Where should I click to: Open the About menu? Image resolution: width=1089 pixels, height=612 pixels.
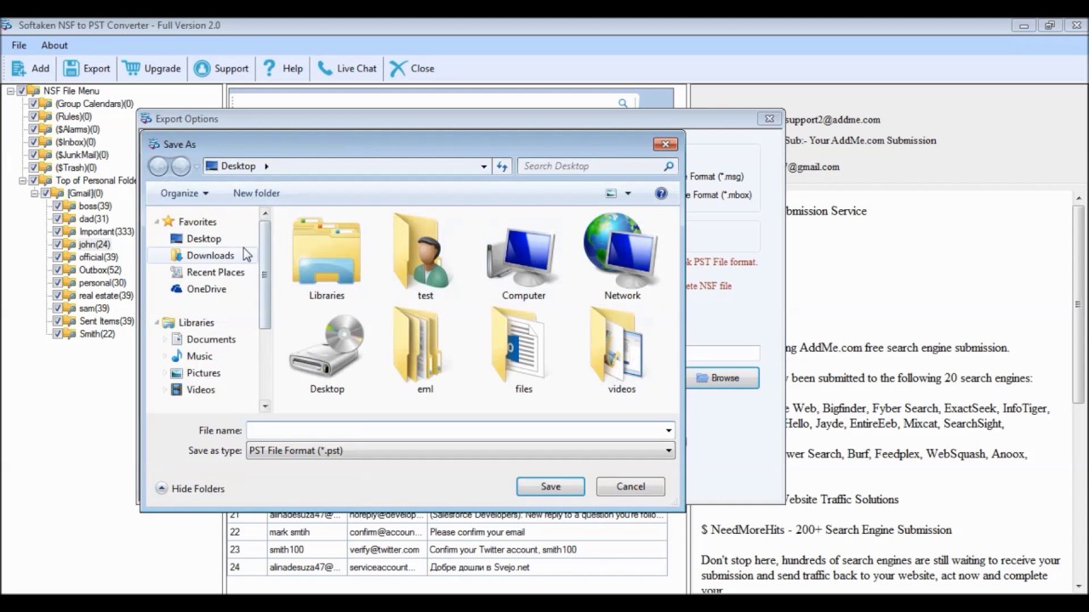(54, 45)
